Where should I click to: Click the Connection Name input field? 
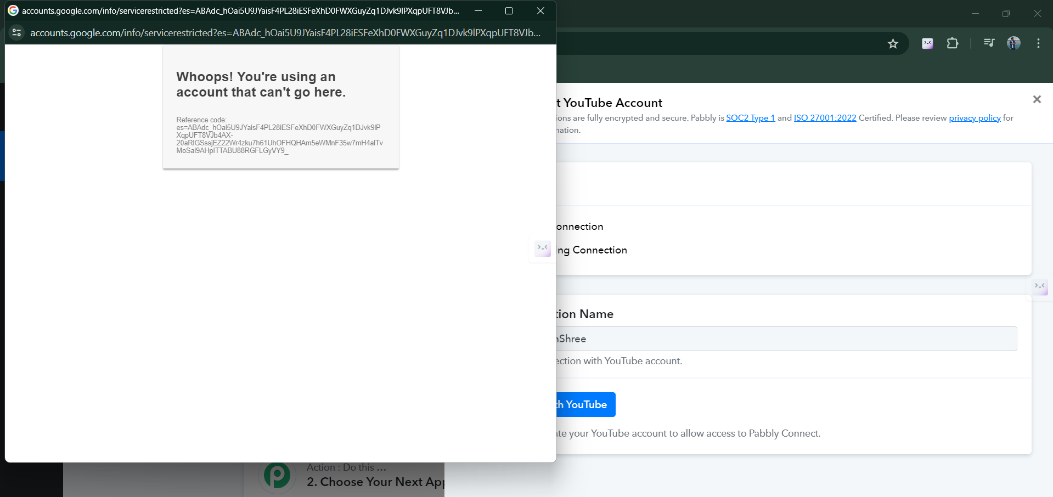point(786,339)
